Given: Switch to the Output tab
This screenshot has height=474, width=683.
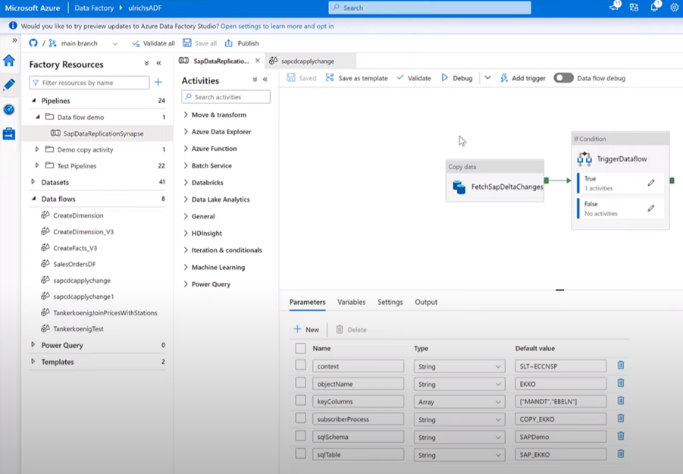Looking at the screenshot, I should tap(426, 302).
